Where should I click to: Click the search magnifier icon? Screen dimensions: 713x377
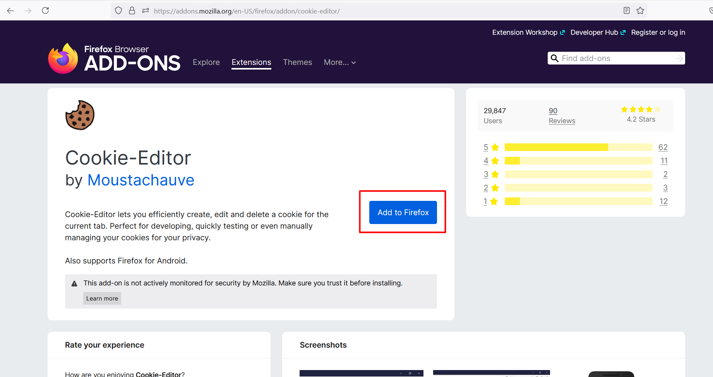[554, 58]
